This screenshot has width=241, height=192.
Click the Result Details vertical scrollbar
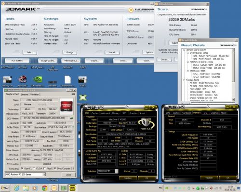(233, 75)
